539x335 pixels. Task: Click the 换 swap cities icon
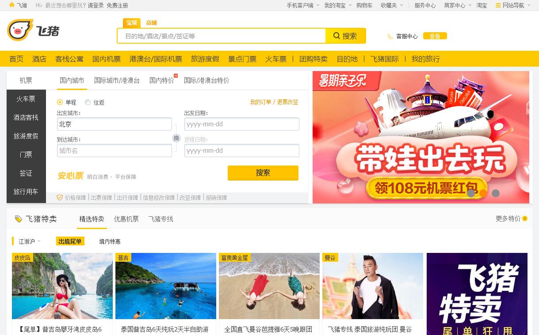pyautogui.click(x=176, y=138)
